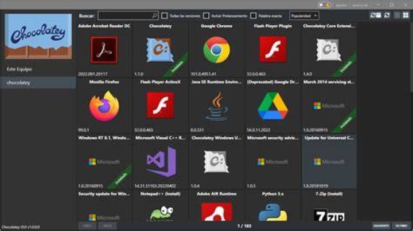This screenshot has width=413, height=231.
Task: Select the chocolatey source in sidebar
Action: click(x=38, y=83)
